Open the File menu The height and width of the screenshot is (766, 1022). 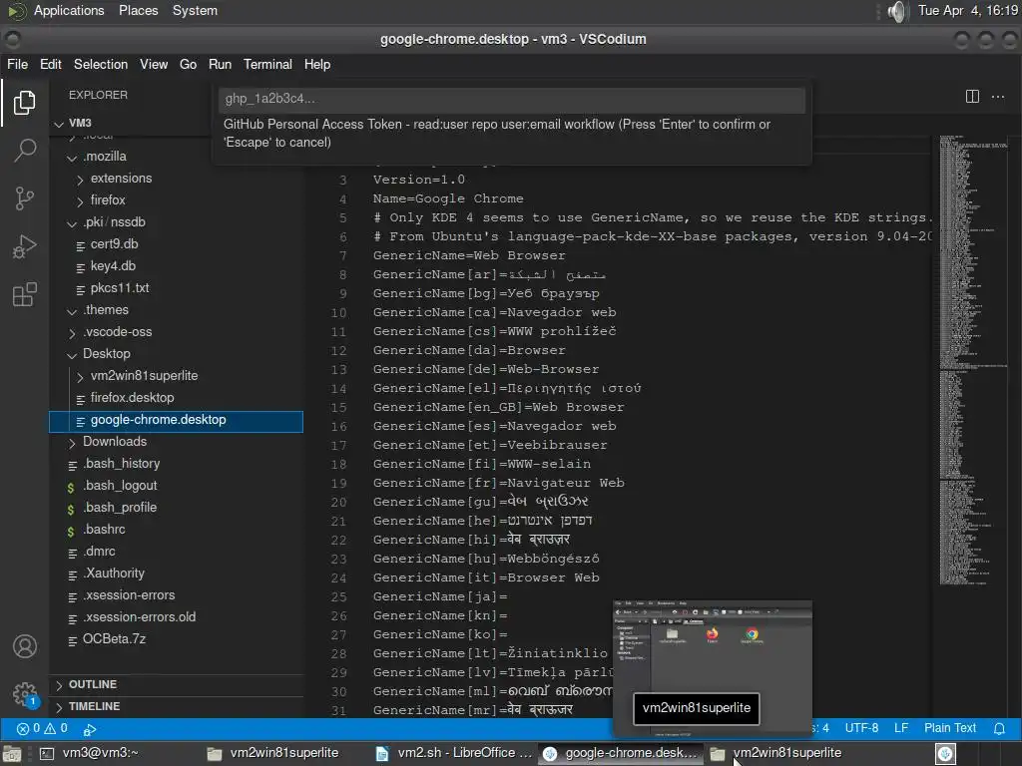coord(17,64)
